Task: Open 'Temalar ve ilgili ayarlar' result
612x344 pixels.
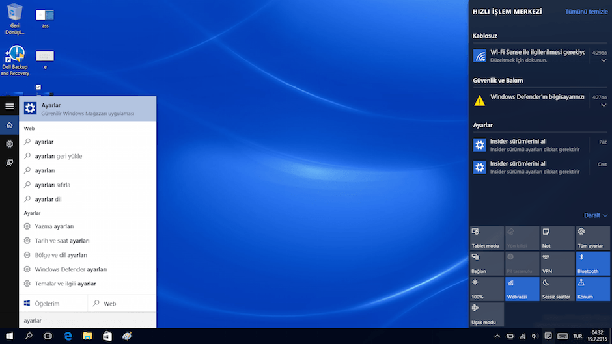Action: (x=88, y=284)
